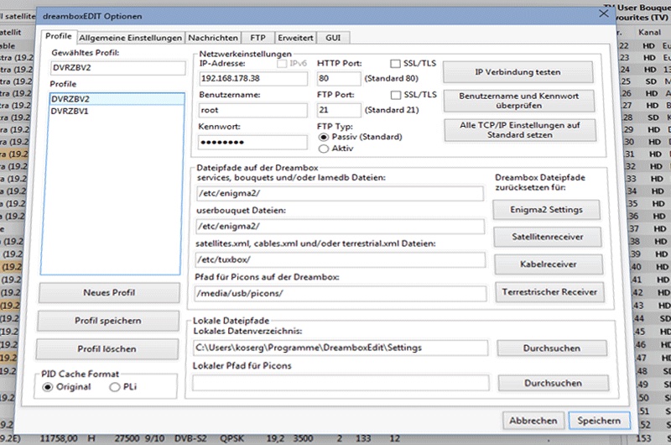Click Benutzername und Kennwort überprüfen
This screenshot has height=445, width=671.
518,101
